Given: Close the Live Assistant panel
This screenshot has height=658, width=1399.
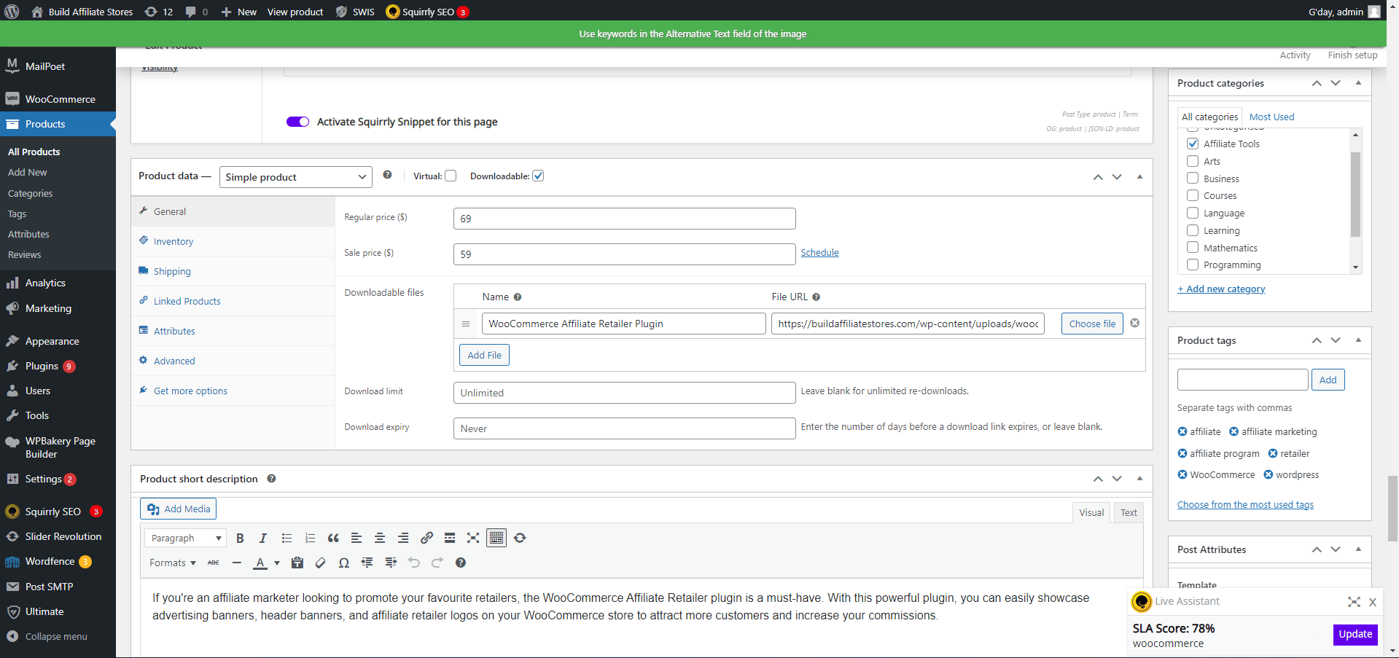Looking at the screenshot, I should [1372, 602].
